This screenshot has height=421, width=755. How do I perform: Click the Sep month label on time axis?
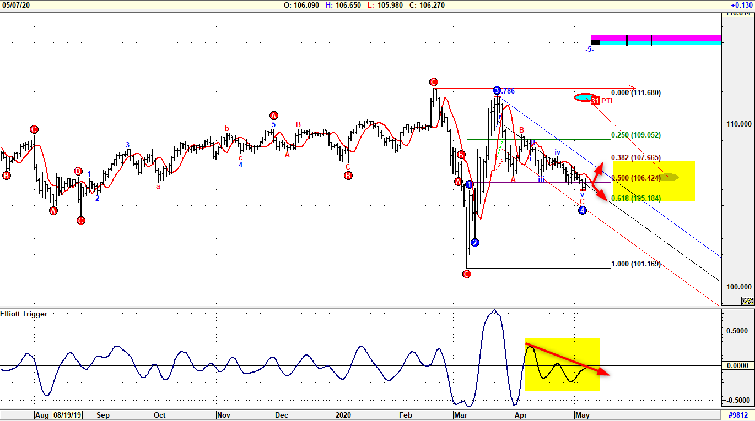103,415
